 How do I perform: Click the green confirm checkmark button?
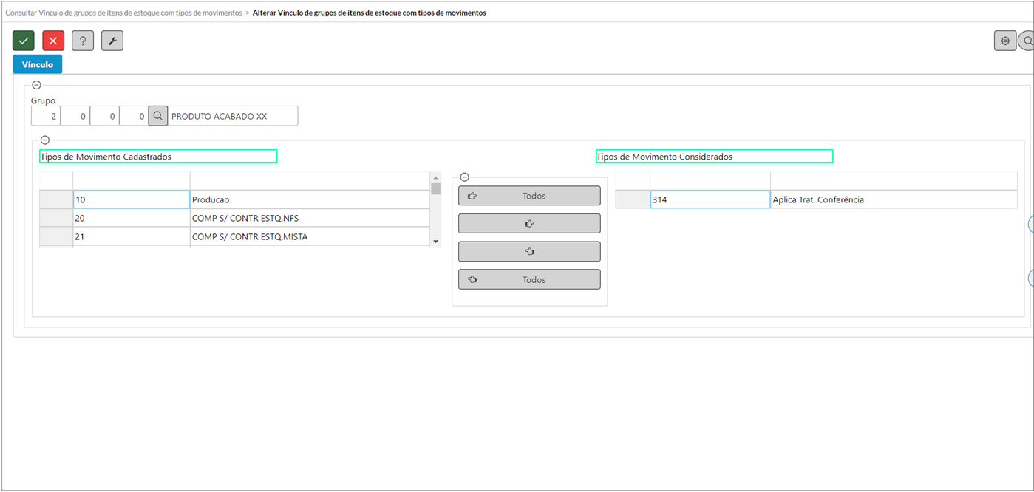click(x=24, y=41)
